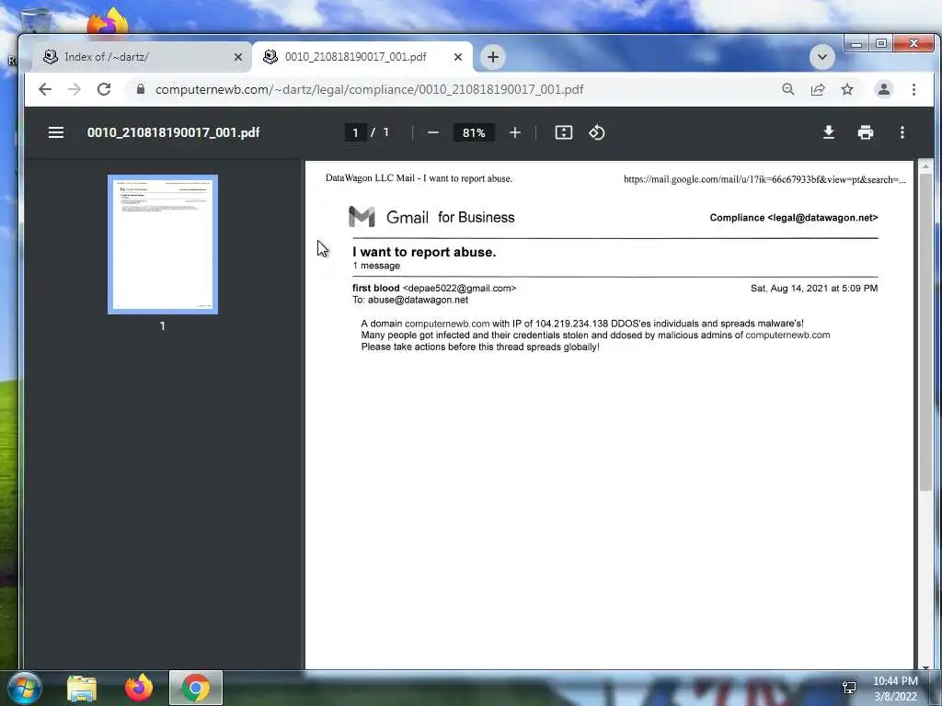Click the fit to page icon
The width and height of the screenshot is (942, 706).
click(x=564, y=132)
